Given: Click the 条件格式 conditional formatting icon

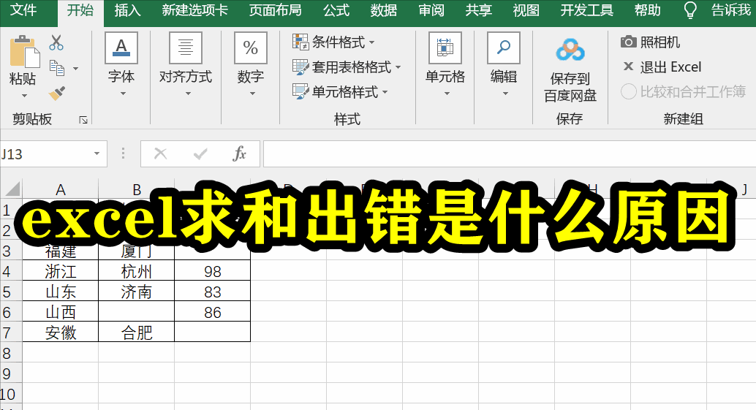Looking at the screenshot, I should coord(300,42).
